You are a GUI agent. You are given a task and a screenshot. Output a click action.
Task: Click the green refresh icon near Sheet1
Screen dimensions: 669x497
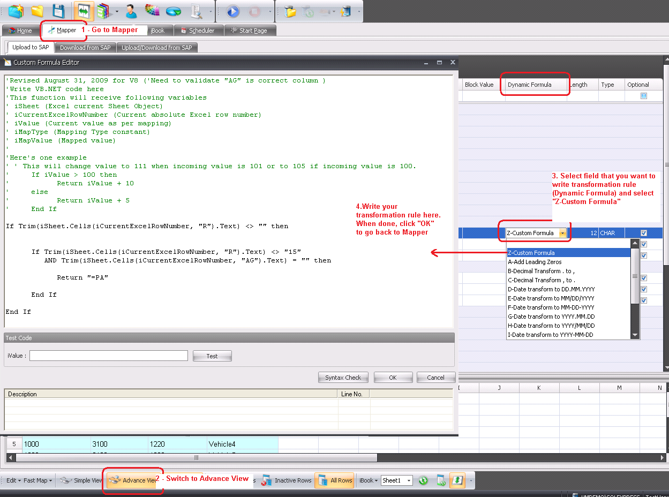click(423, 480)
